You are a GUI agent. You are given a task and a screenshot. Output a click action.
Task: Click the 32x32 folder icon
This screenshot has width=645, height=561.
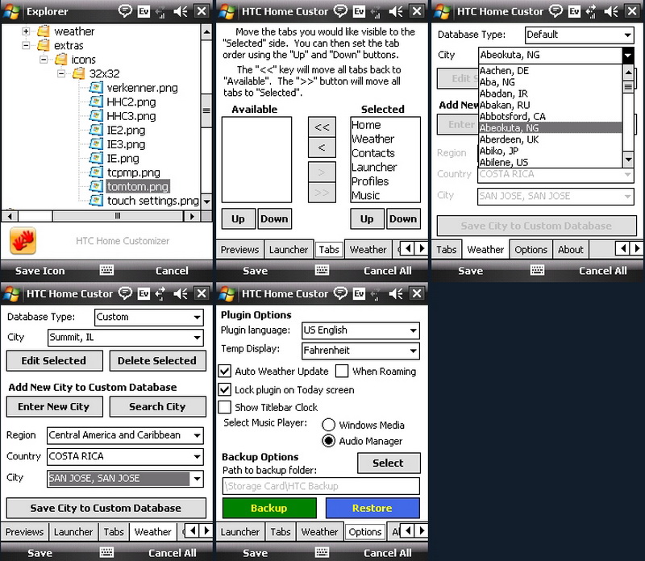(x=78, y=73)
